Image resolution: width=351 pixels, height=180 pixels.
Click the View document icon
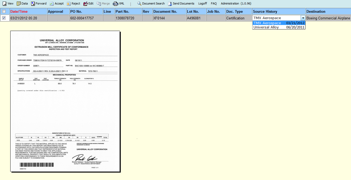(x=4, y=4)
